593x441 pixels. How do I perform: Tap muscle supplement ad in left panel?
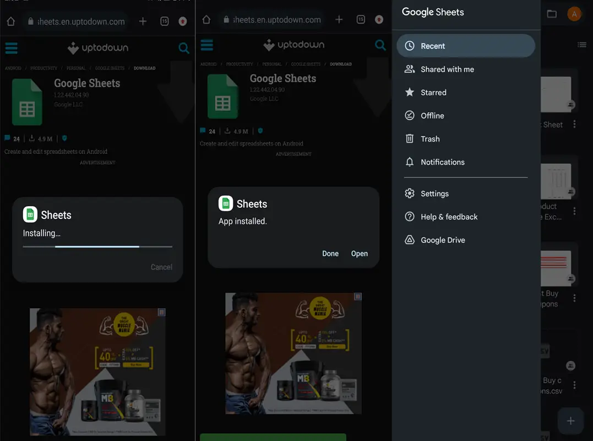[x=97, y=372]
